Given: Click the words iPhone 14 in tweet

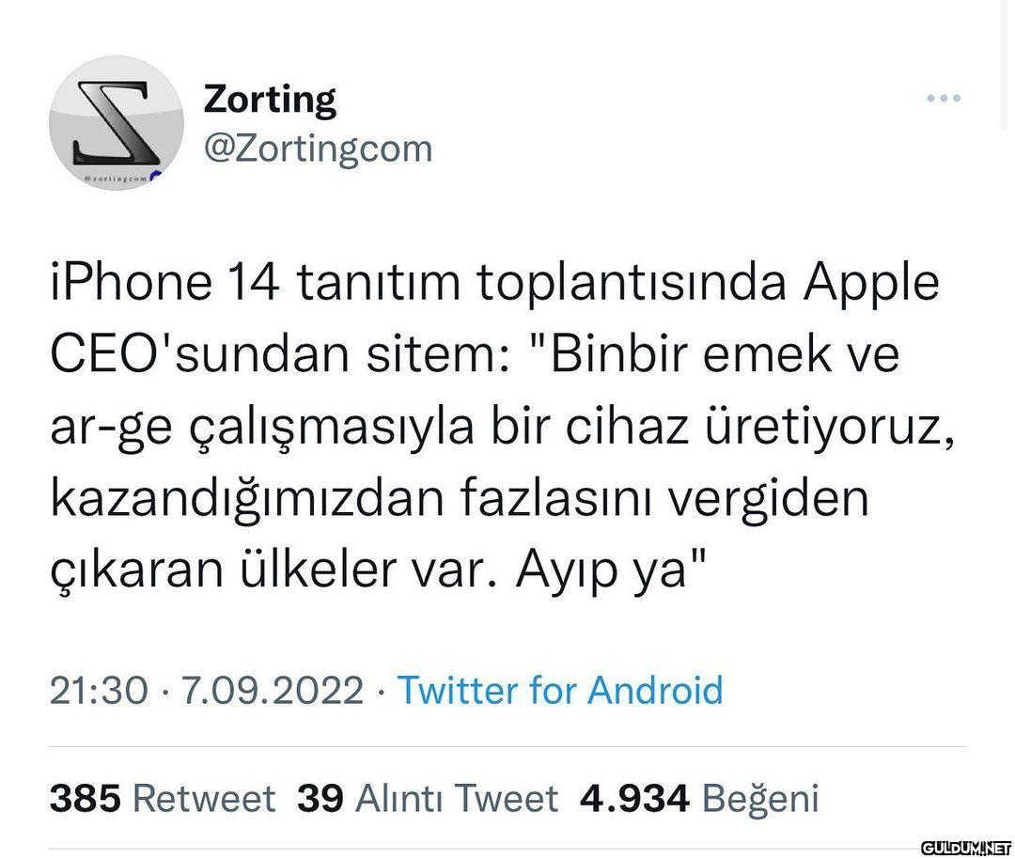Looking at the screenshot, I should (165, 283).
